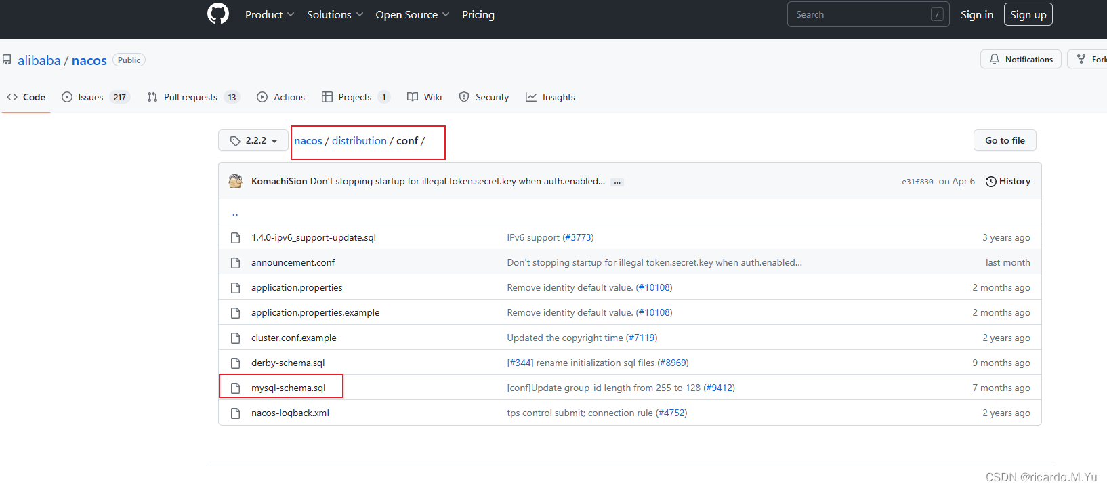
Task: Click the file icon beside derby-schema.sql
Action: (x=235, y=363)
